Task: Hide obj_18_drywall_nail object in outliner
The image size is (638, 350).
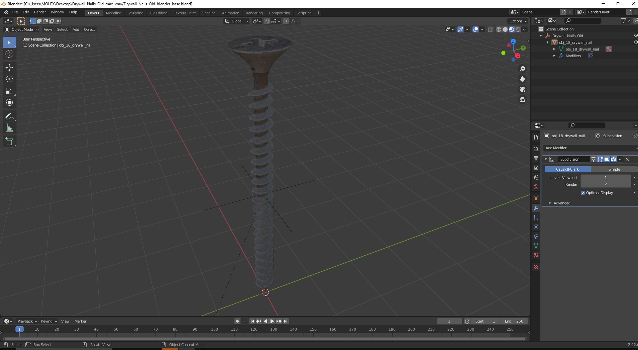Action: (x=635, y=42)
